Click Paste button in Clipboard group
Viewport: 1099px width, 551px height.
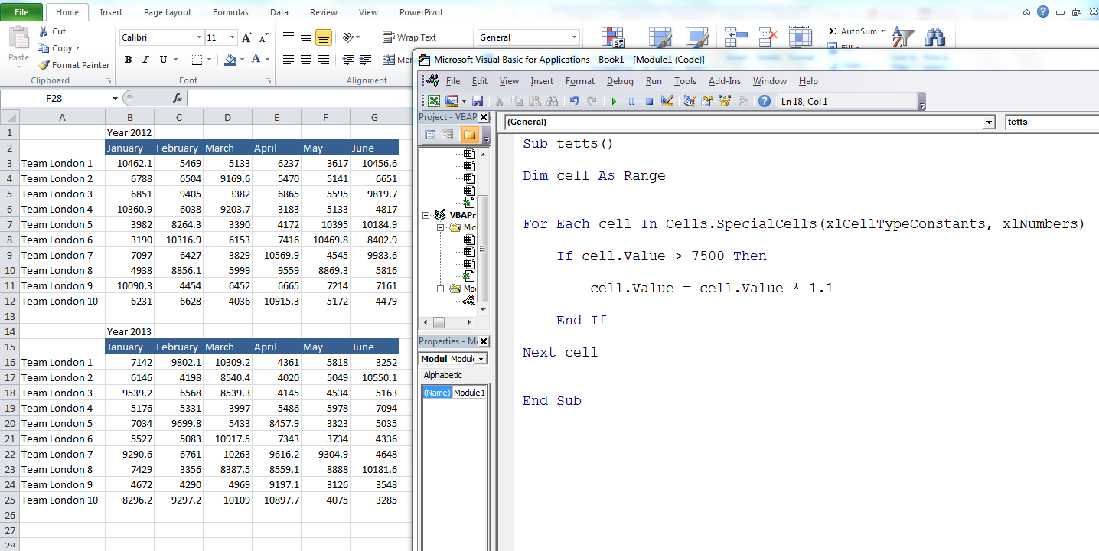coord(18,47)
